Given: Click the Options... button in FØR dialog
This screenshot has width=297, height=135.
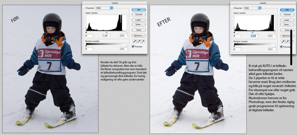Looking at the screenshot, I should pyautogui.click(x=139, y=35).
